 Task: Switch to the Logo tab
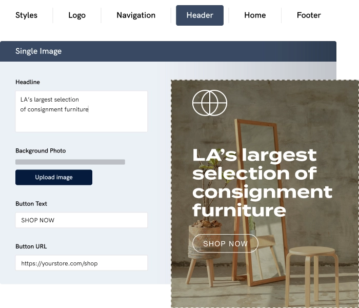click(77, 15)
